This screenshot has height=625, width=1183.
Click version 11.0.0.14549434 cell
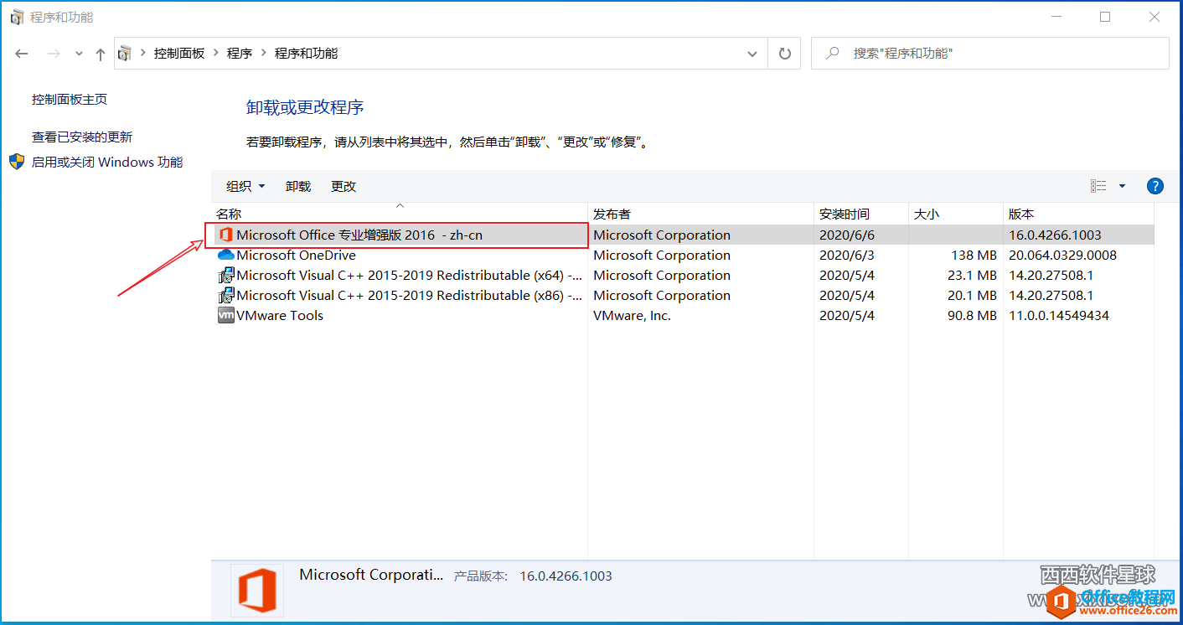point(1059,315)
